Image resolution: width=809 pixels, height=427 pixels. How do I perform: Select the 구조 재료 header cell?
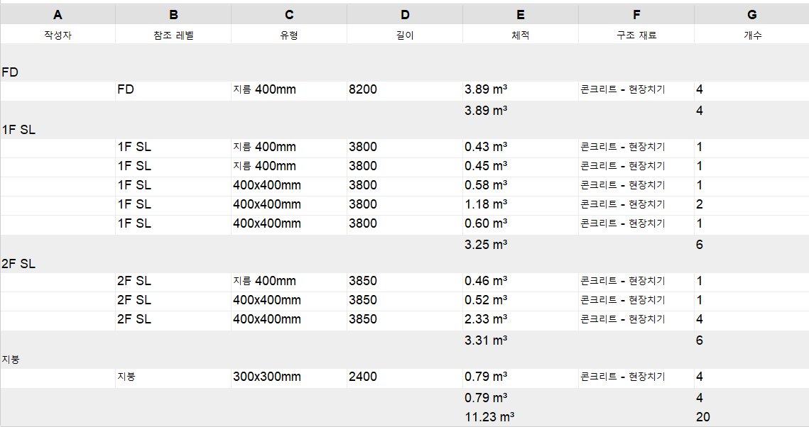pos(636,35)
